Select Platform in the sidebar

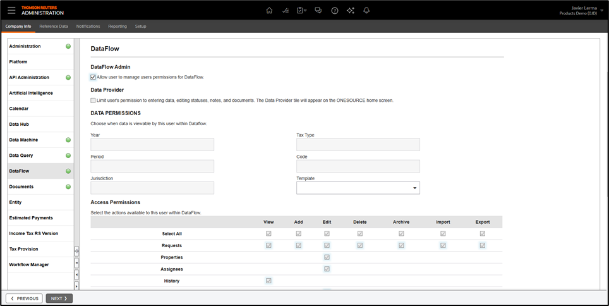40,62
